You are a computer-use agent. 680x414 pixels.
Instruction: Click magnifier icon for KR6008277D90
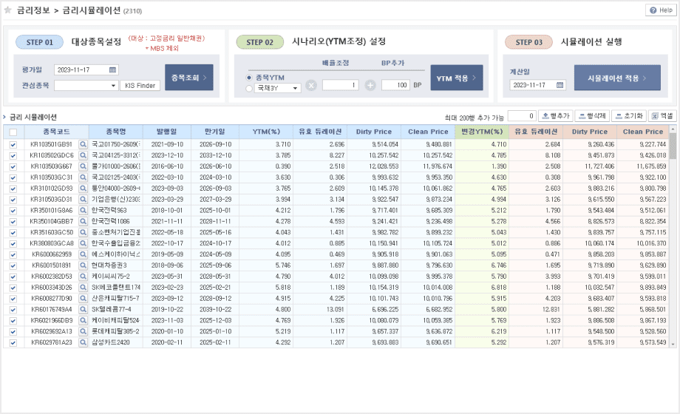tap(83, 298)
